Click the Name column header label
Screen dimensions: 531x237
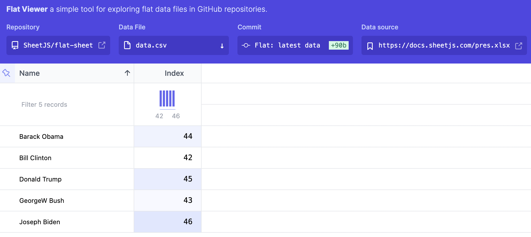coord(30,73)
